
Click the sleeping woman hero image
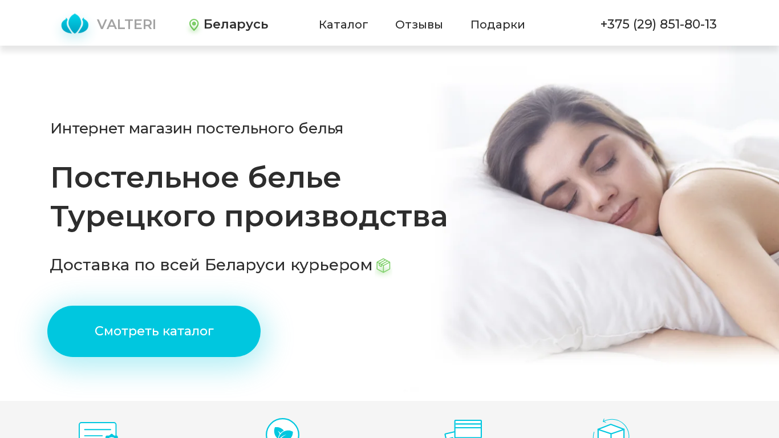tap(606, 221)
